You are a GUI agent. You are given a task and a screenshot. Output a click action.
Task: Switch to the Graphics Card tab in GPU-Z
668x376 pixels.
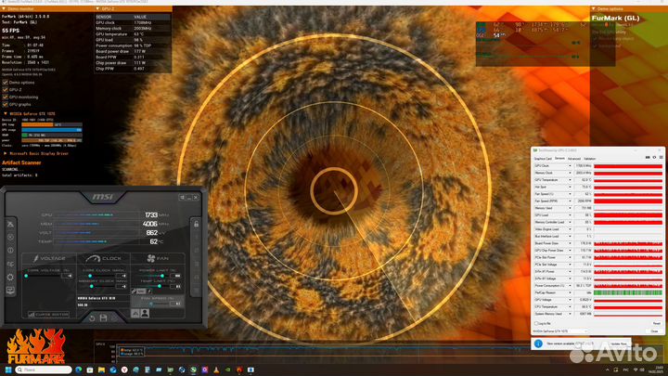(544, 158)
